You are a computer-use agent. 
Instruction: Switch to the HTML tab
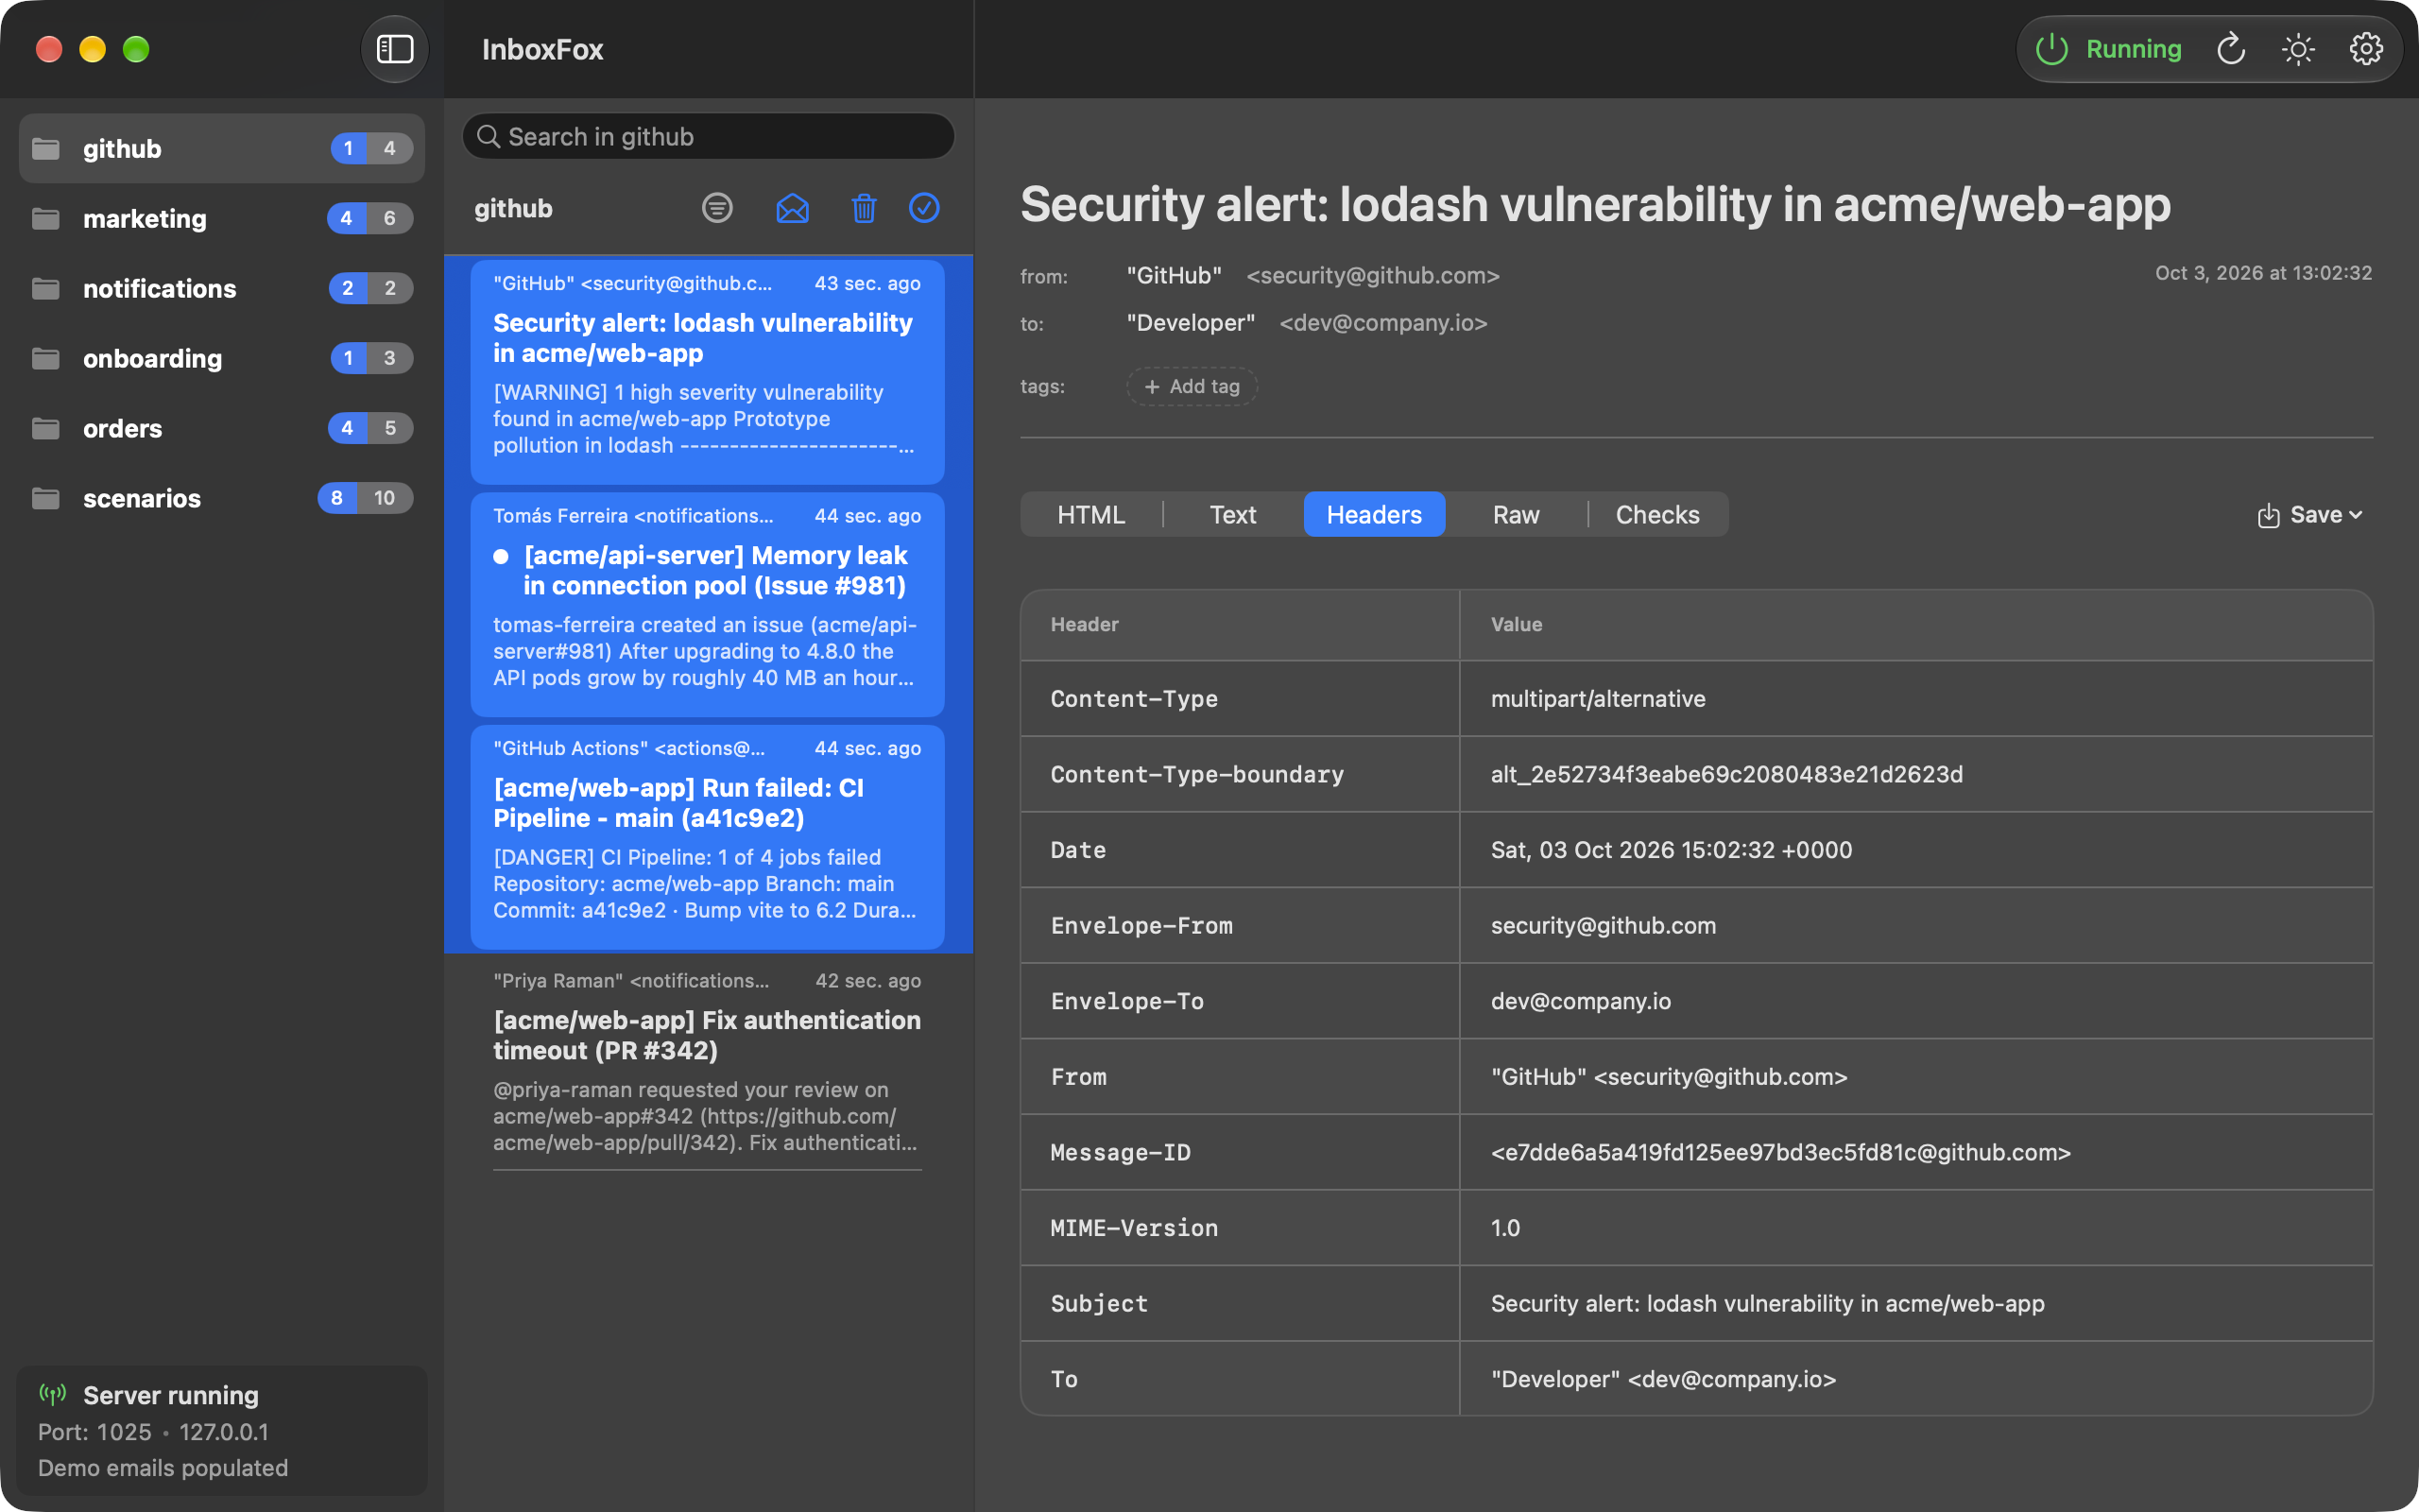[x=1090, y=514]
